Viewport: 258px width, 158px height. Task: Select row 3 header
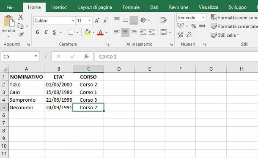click(4, 92)
